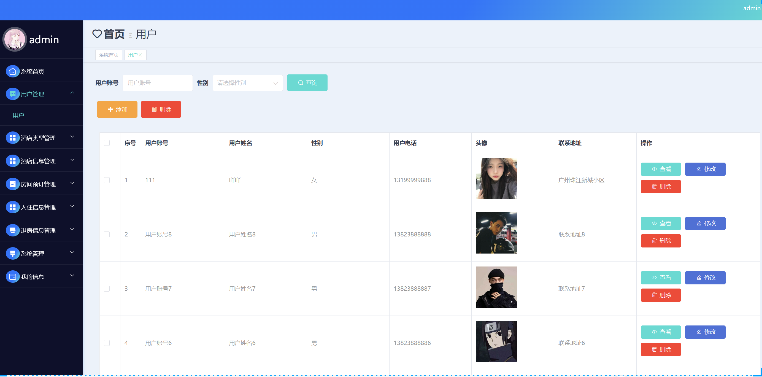Tick the select-all checkbox in table header

pos(107,143)
